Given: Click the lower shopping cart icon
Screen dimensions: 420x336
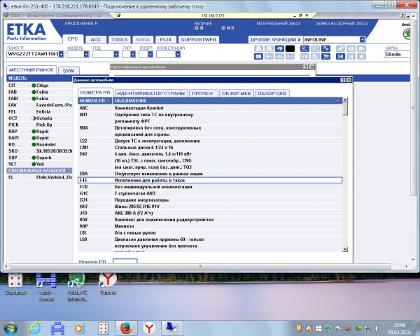Looking at the screenshot, I should click(325, 56).
